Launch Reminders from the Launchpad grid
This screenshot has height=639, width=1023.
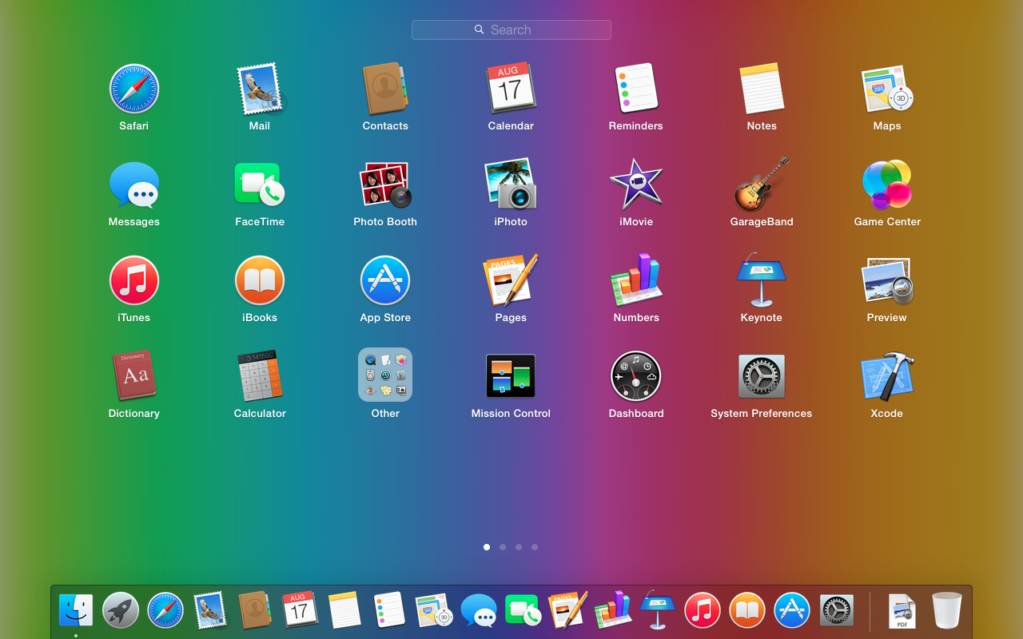click(x=636, y=89)
